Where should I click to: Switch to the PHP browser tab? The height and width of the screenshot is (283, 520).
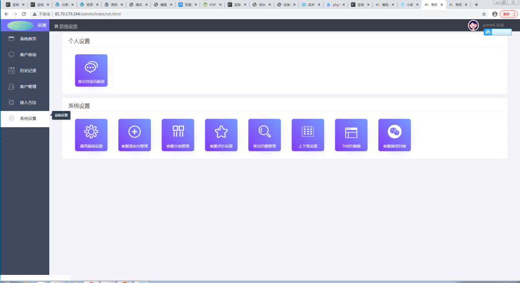(212, 5)
